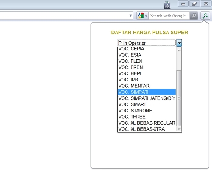Select VOC. XL BEBAS REGULAR
The image size is (212, 173).
click(x=147, y=123)
